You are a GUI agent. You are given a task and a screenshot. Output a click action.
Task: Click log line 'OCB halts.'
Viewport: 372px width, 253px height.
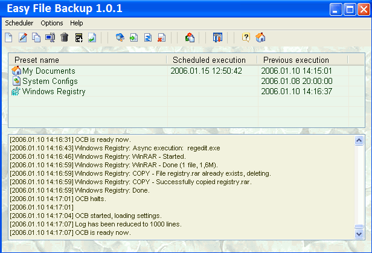tap(58, 199)
